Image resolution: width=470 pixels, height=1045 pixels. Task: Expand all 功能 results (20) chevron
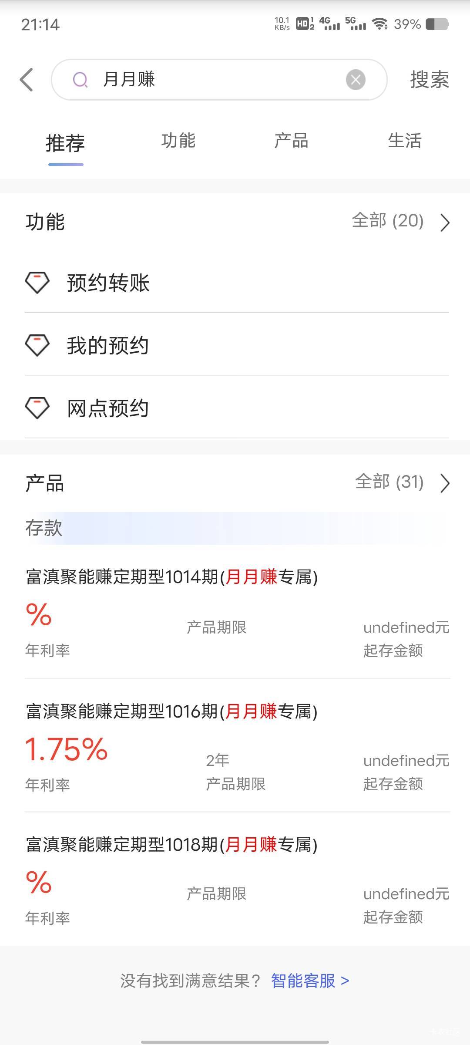[x=445, y=222]
